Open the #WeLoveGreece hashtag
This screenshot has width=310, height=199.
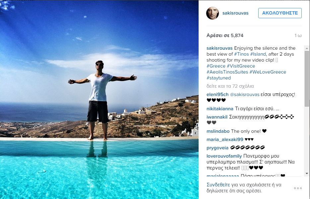point(268,72)
